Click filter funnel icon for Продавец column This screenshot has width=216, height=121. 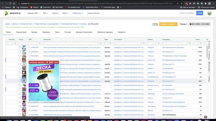(x=190, y=43)
